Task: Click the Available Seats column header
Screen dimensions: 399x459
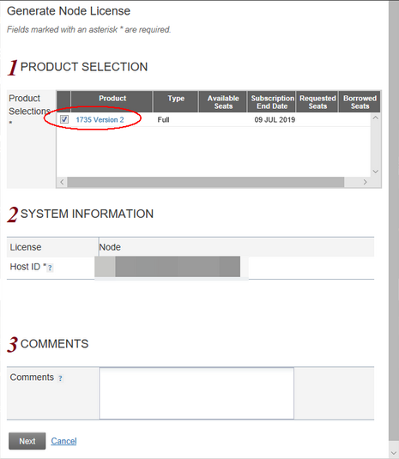Action: pos(223,101)
